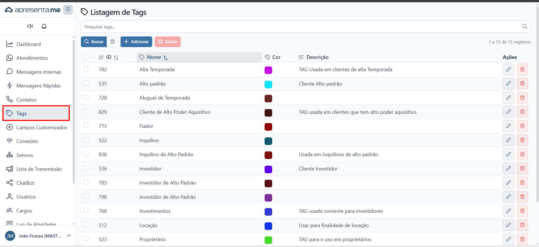Open Lista de Transmissão
539x247 pixels.
(x=37, y=169)
